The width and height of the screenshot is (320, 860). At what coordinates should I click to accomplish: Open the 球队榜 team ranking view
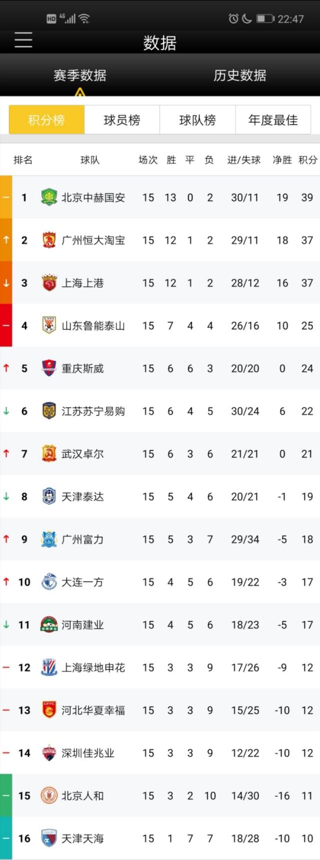[x=197, y=120]
